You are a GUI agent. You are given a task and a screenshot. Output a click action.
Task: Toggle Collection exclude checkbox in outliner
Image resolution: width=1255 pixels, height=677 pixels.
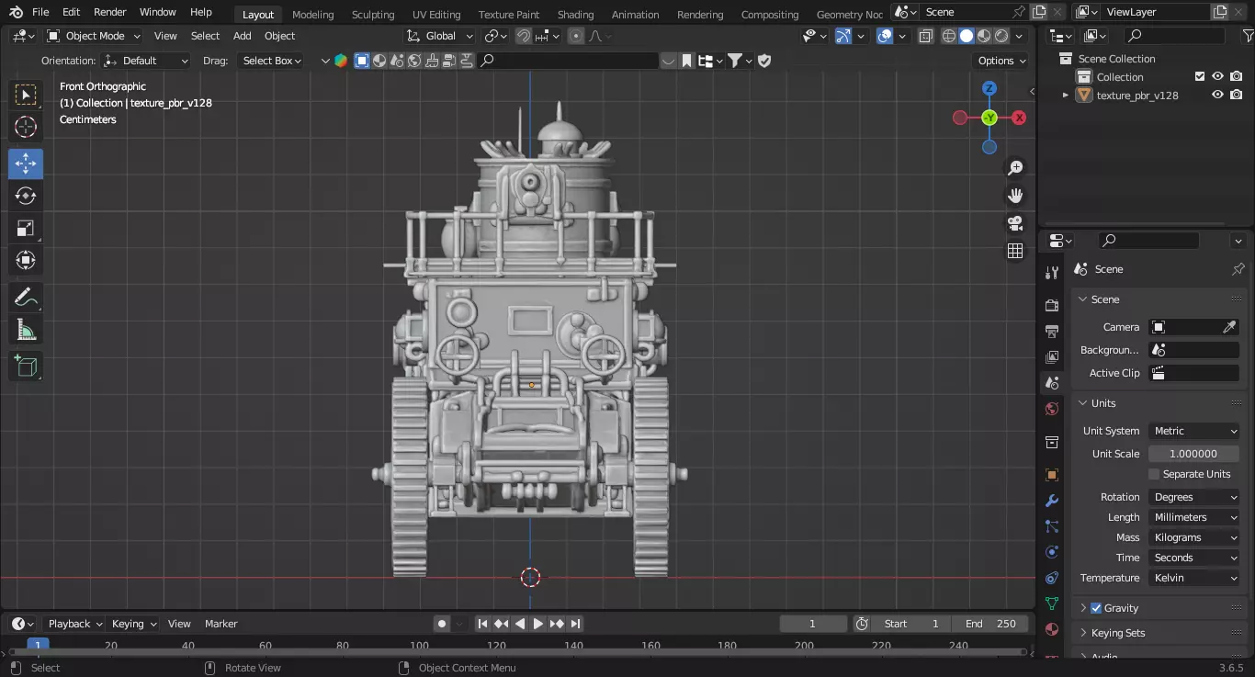point(1199,77)
